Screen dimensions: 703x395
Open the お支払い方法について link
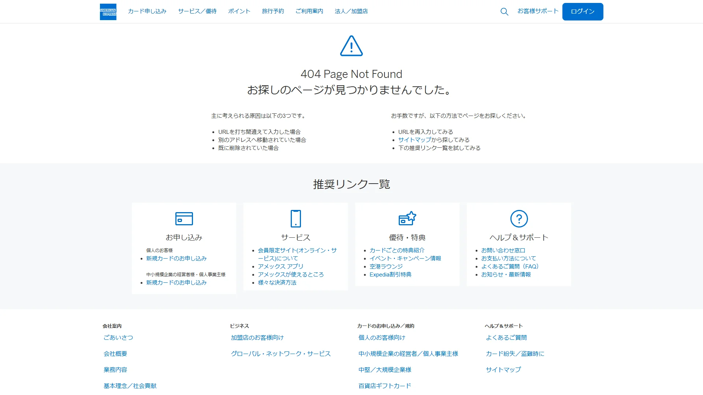click(509, 259)
